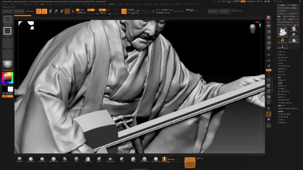
Task: Toggle the orange Menus button
Action: [243, 1]
